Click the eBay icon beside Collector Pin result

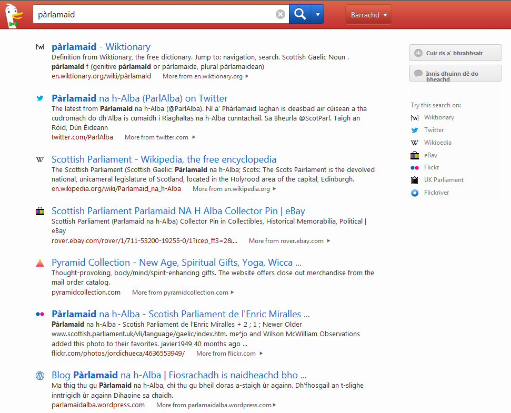pyautogui.click(x=40, y=211)
